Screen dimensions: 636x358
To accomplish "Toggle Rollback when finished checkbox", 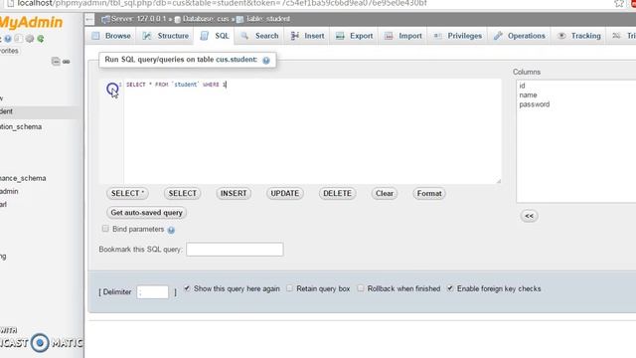I will [x=361, y=288].
